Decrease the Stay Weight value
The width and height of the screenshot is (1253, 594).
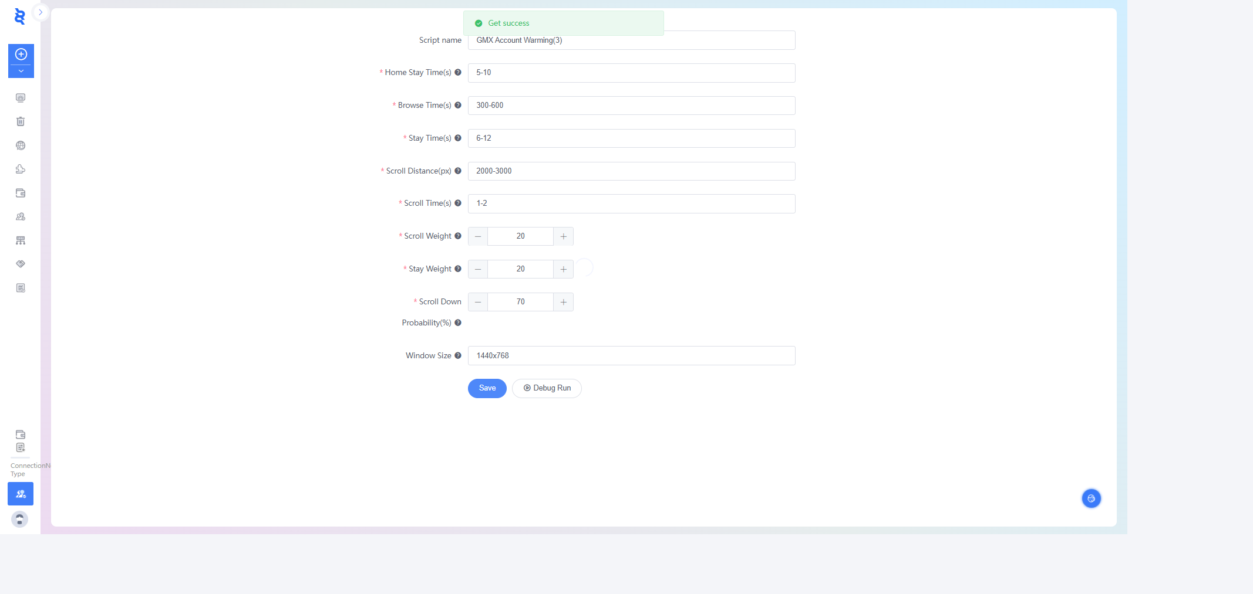[x=478, y=269]
